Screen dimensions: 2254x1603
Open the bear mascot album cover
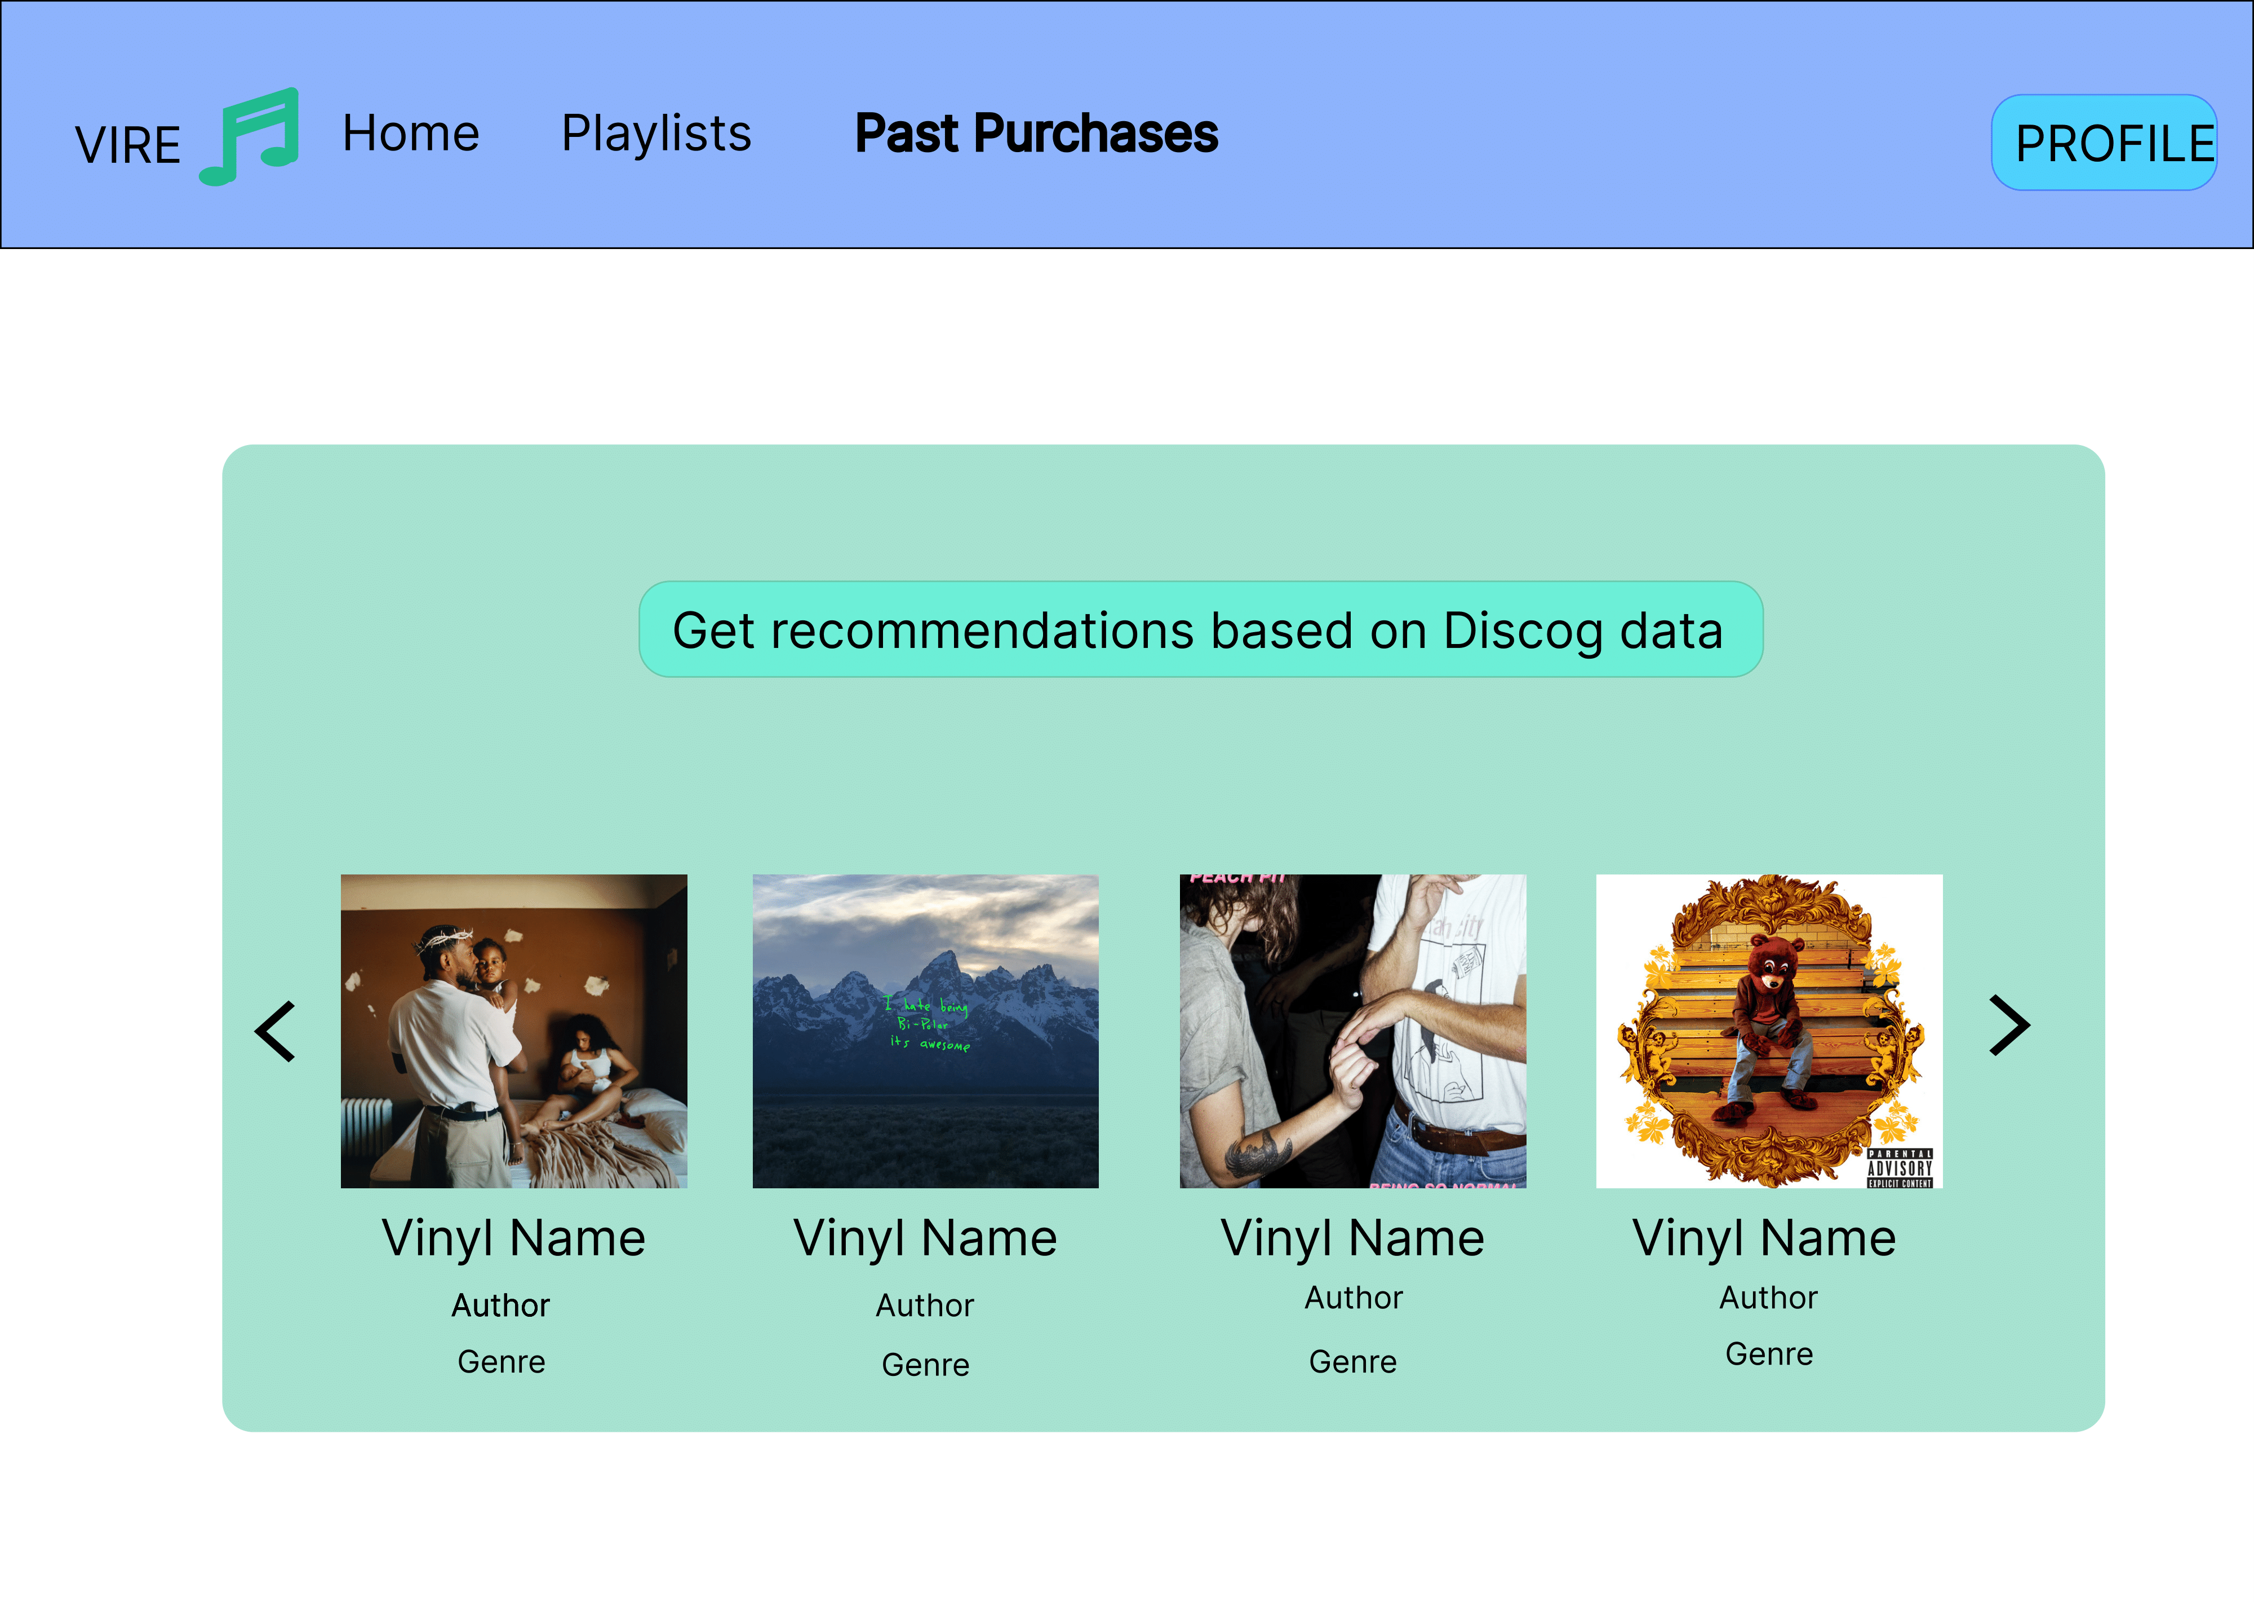click(x=1768, y=1031)
